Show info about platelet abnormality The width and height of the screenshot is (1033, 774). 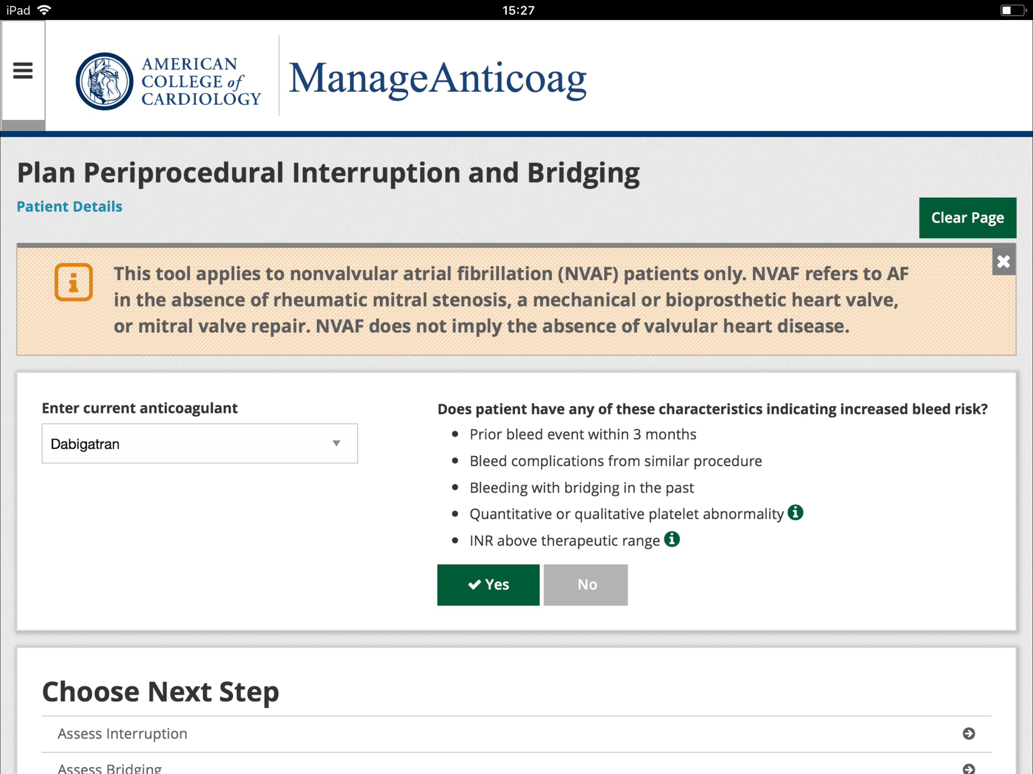[x=795, y=512]
